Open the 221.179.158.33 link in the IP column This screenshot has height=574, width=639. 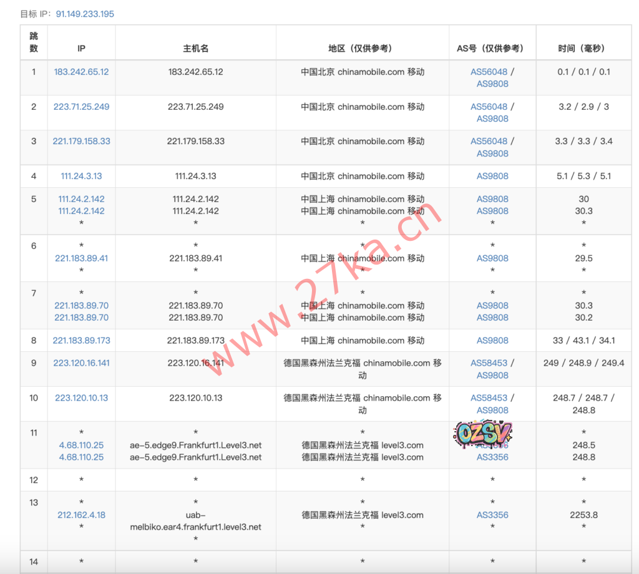(81, 141)
